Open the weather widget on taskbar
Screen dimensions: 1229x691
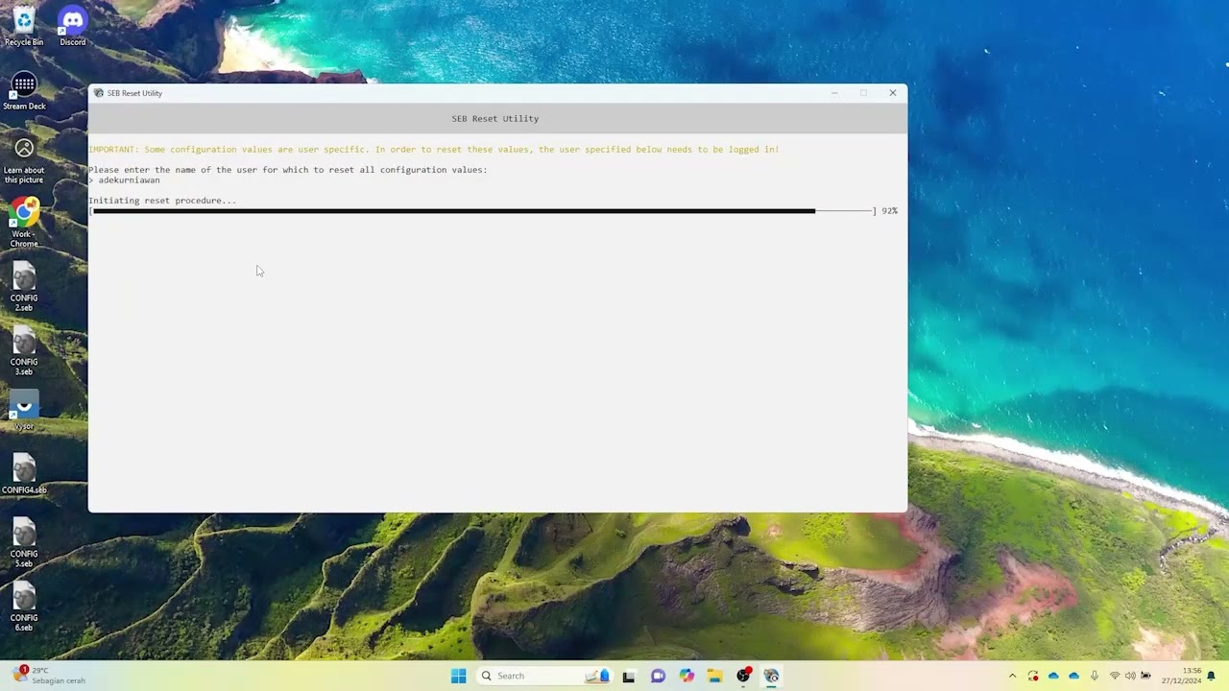[48, 676]
